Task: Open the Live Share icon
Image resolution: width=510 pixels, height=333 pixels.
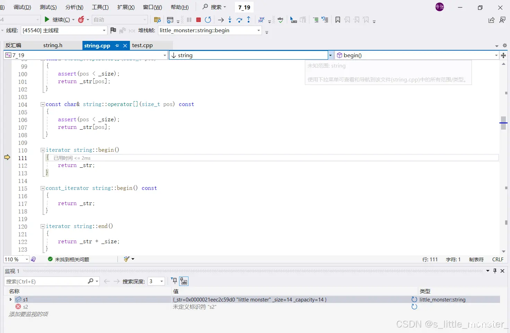Action: 491,20
